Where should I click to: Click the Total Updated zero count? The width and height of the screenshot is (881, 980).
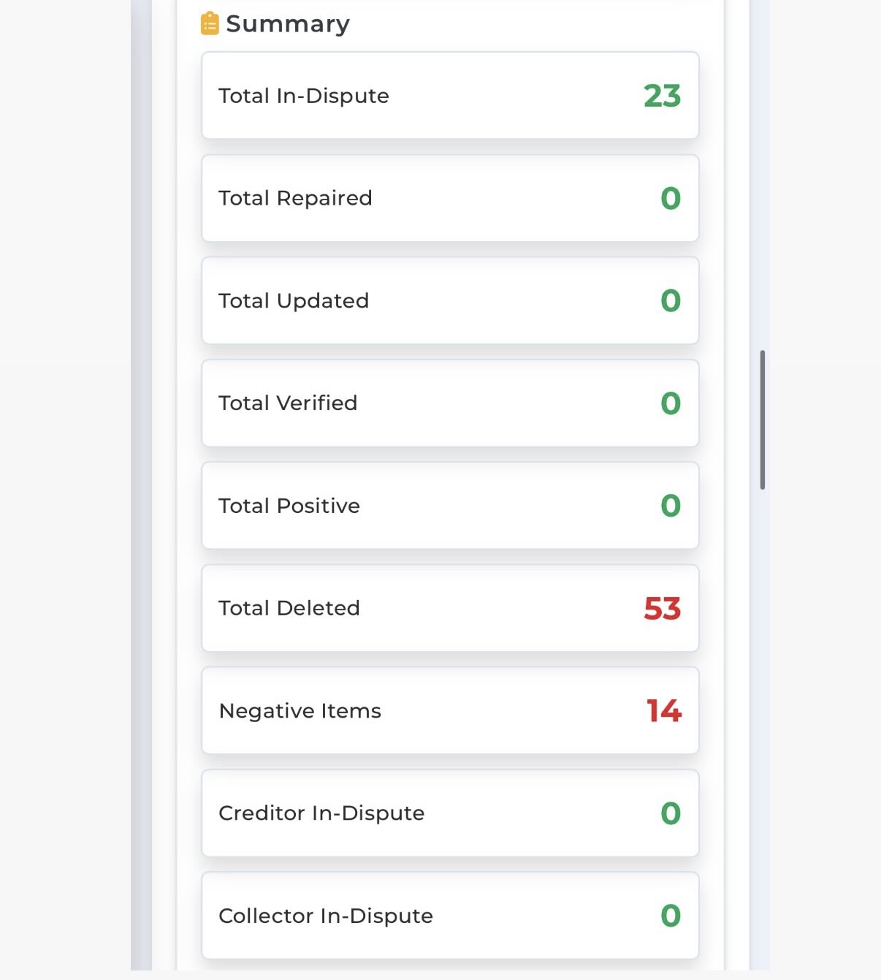pyautogui.click(x=671, y=301)
